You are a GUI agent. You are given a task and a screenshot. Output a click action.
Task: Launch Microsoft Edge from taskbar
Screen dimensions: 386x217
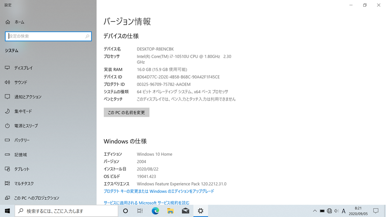(155, 211)
